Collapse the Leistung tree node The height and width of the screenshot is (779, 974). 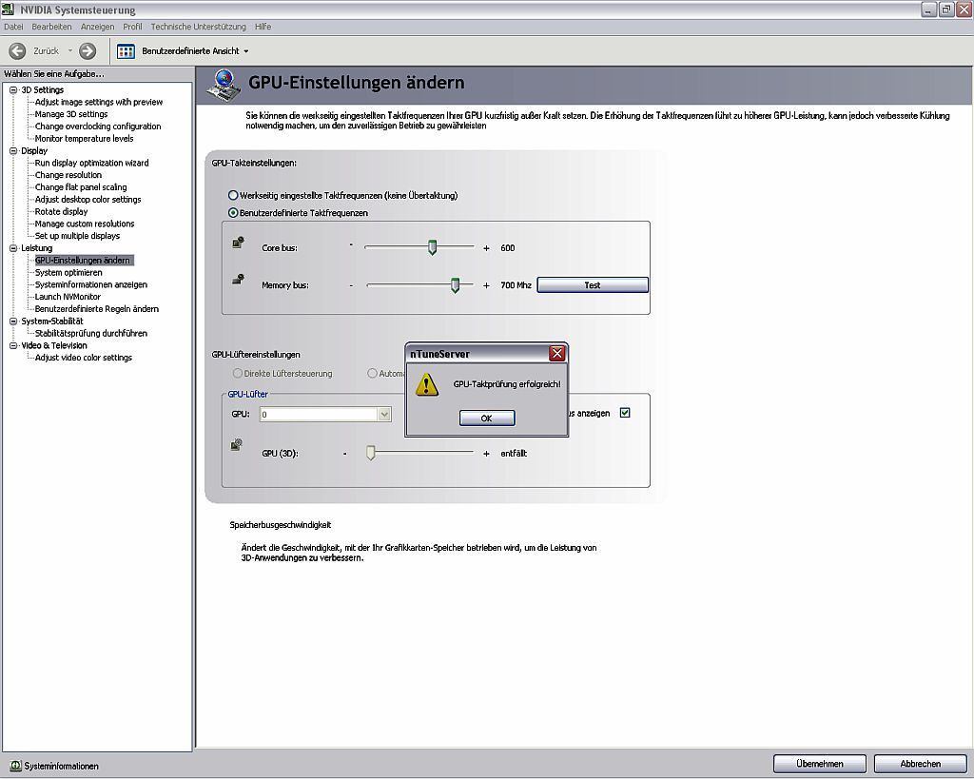(13, 248)
